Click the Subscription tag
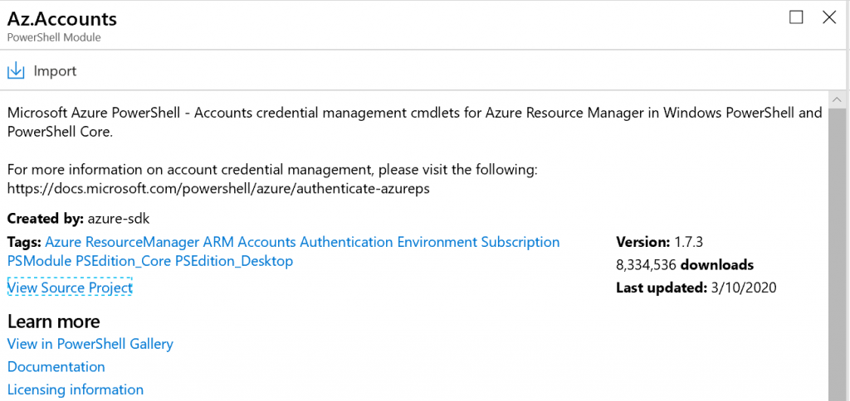 coord(520,242)
